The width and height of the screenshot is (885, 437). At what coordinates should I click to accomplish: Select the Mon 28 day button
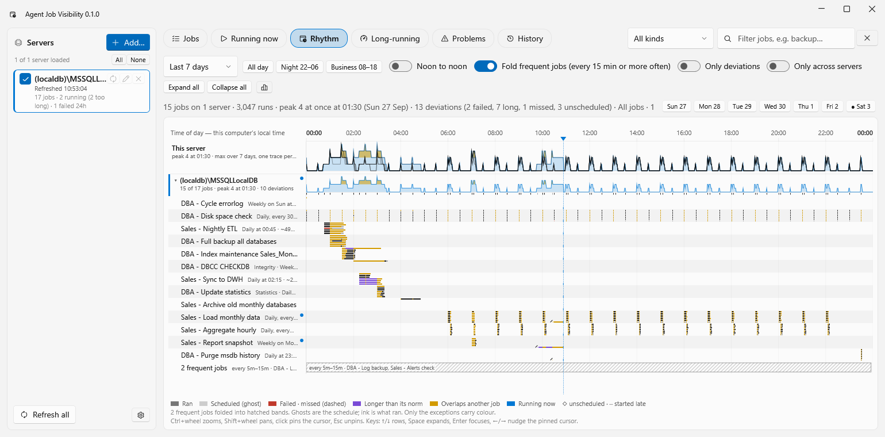710,106
